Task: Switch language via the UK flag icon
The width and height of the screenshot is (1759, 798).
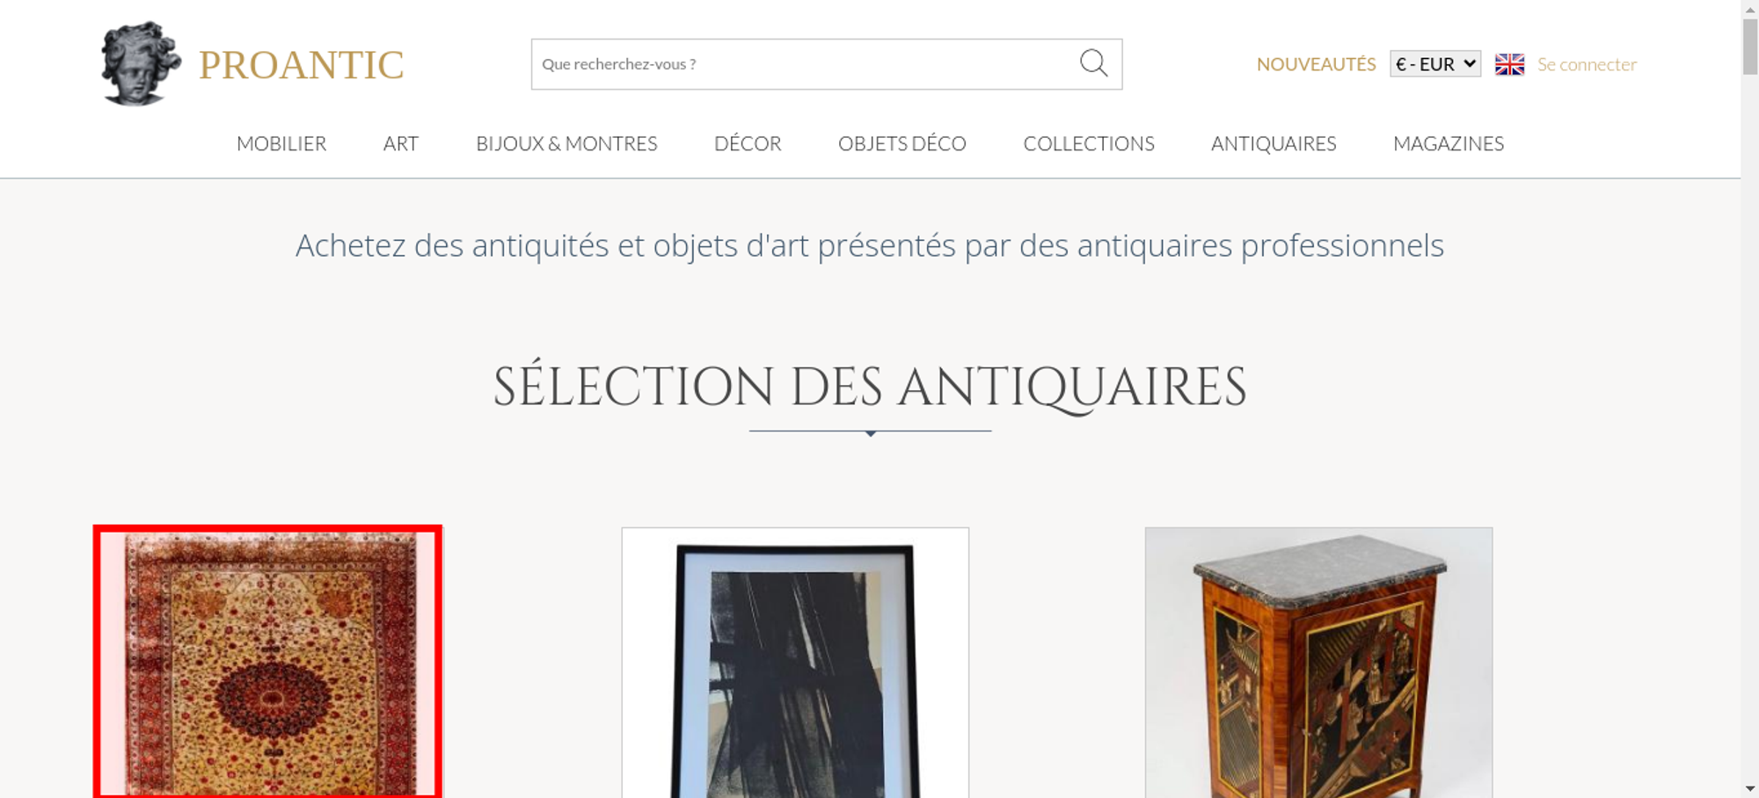Action: tap(1509, 64)
